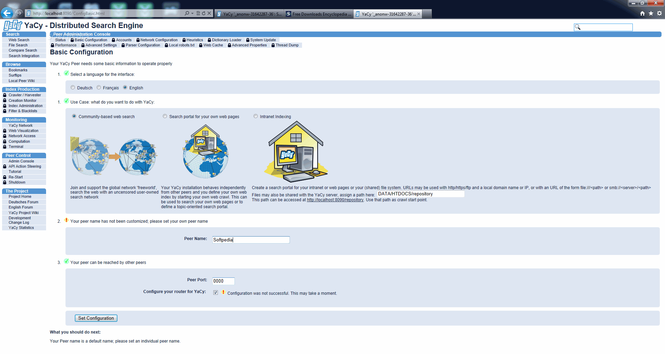This screenshot has width=665, height=354.
Task: Click the warning icon near router configuration message
Action: click(223, 292)
